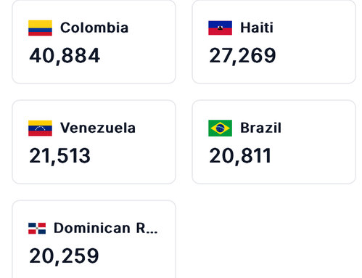Screen dimensions: 362x278
Task: Open the Venezuela statistics card
Action: (x=94, y=142)
